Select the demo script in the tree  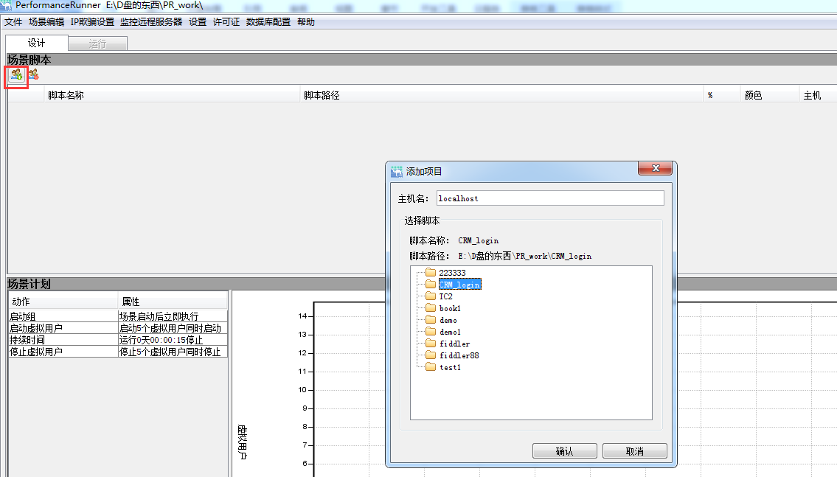tap(448, 320)
